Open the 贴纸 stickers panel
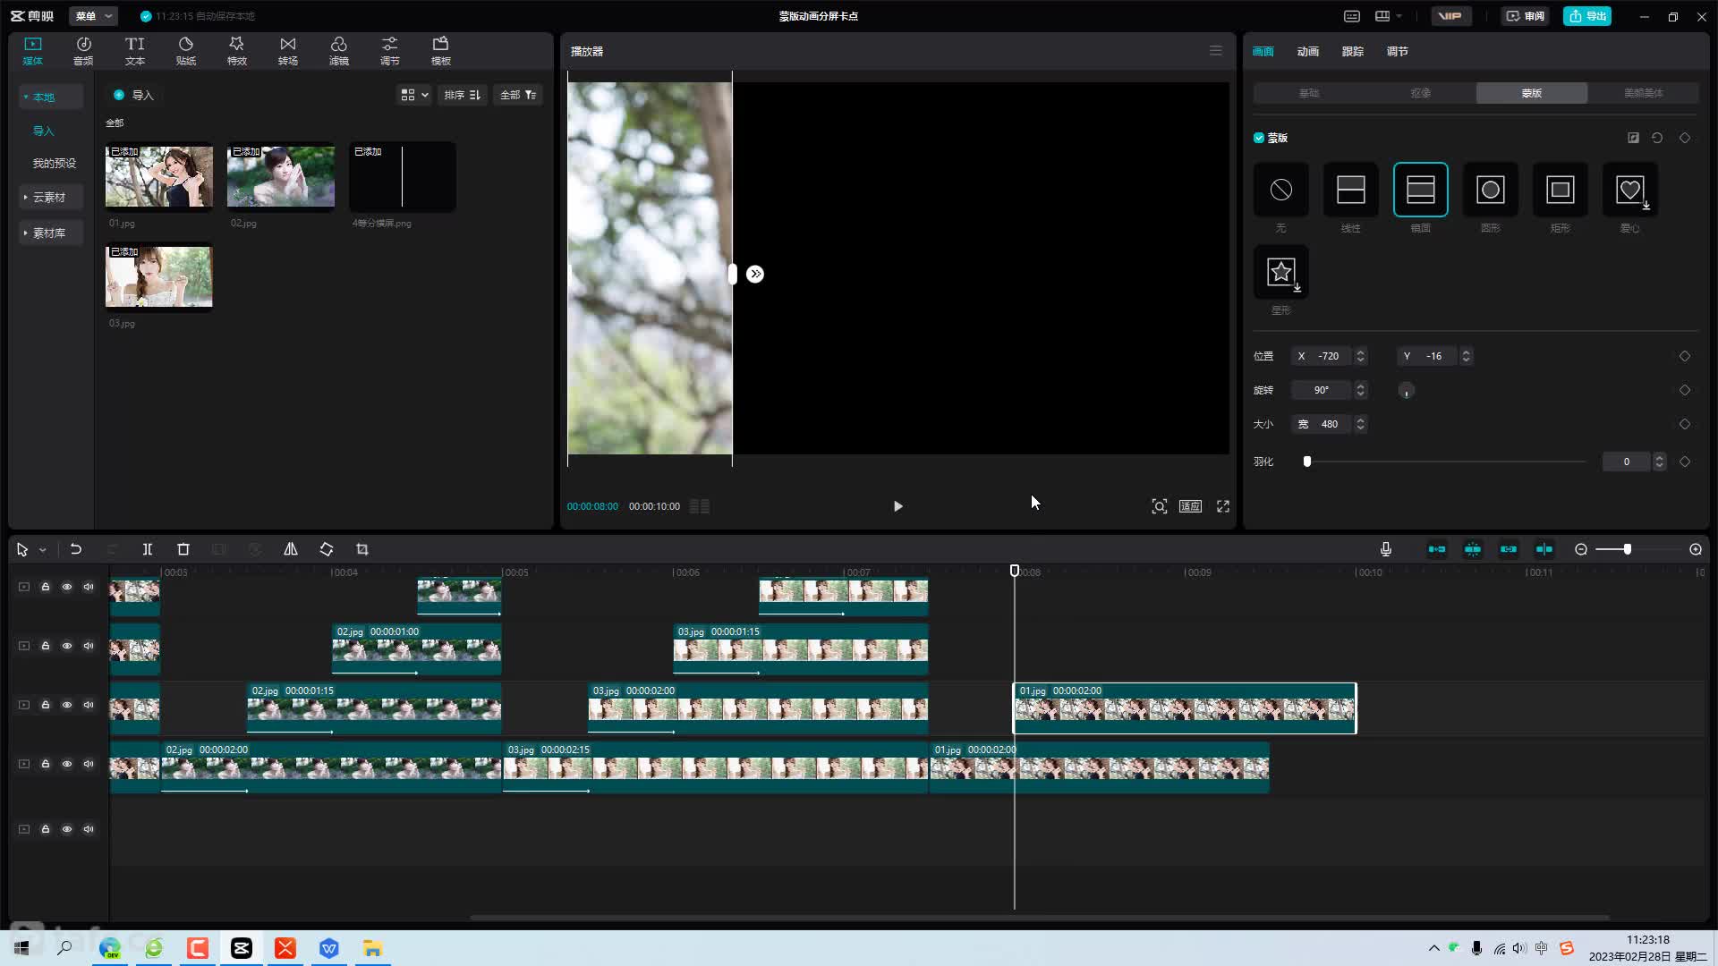The image size is (1718, 966). pos(185,51)
